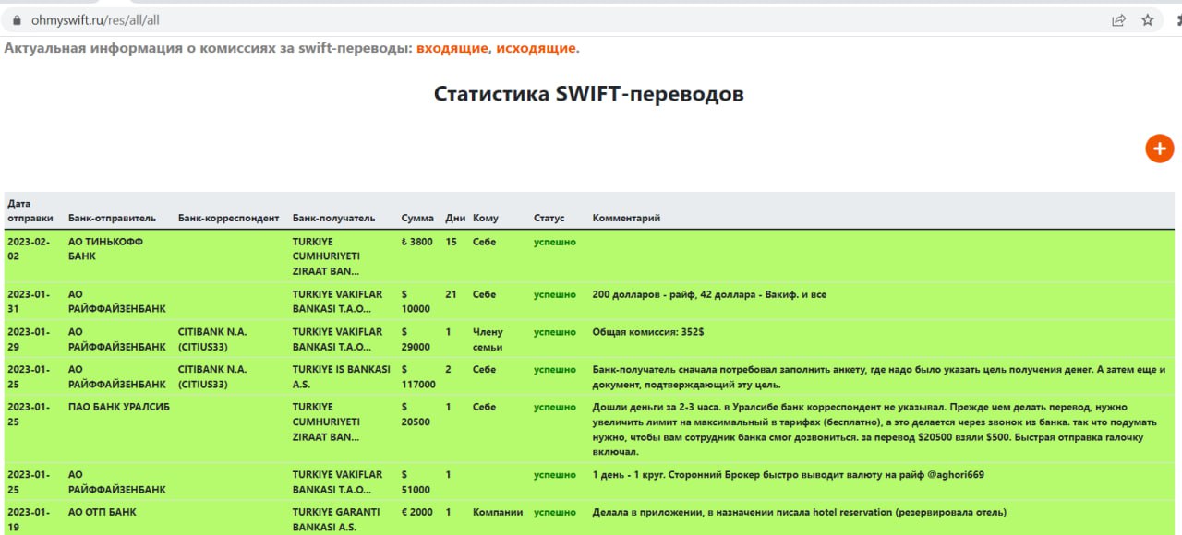This screenshot has width=1182, height=535.
Task: Click the orange plus add button
Action: (1159, 149)
